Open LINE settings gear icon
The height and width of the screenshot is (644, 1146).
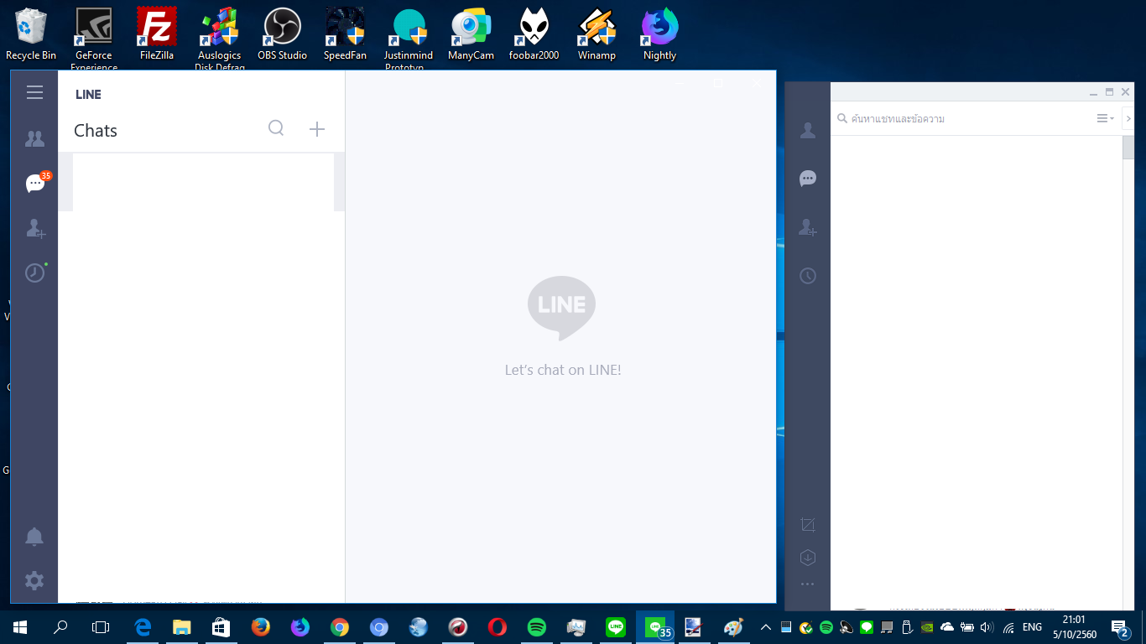[x=34, y=580]
